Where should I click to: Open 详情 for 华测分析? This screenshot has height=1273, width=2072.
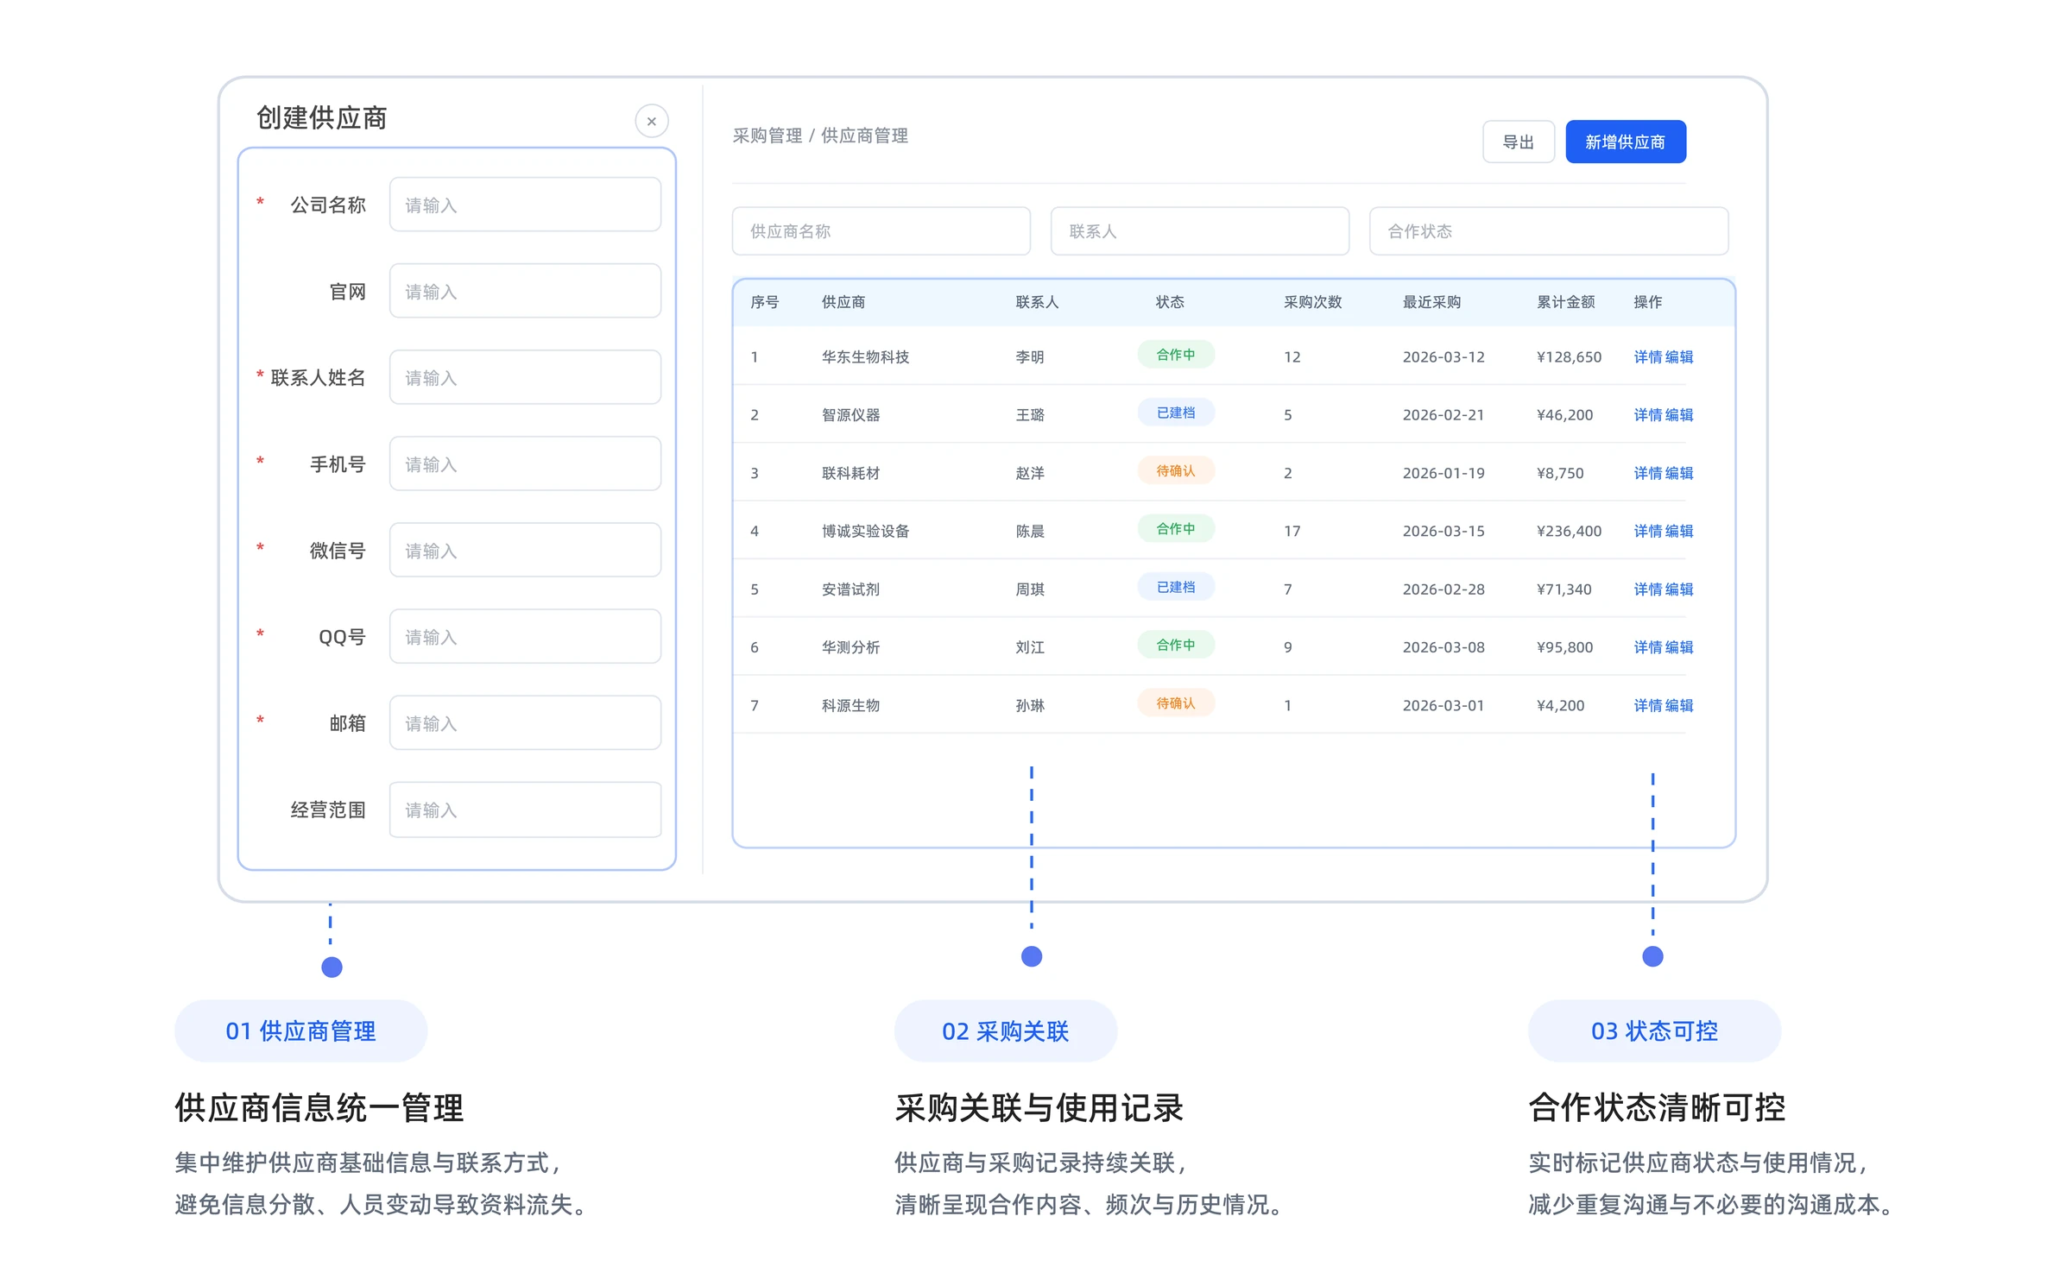pyautogui.click(x=1648, y=646)
